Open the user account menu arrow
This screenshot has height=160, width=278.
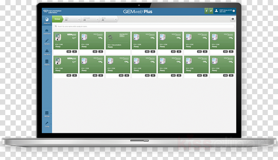[234, 11]
